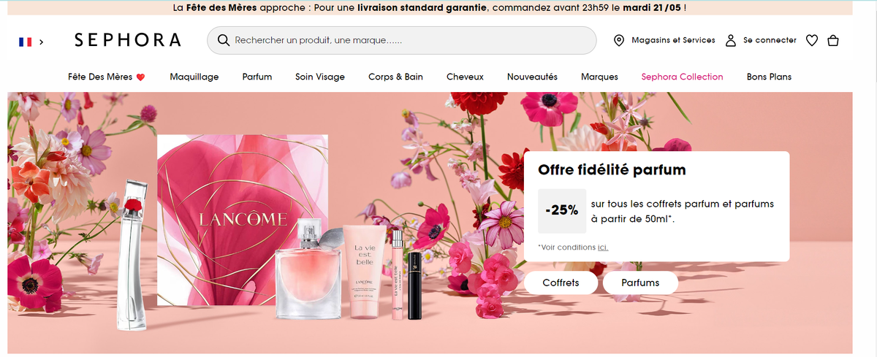The height and width of the screenshot is (357, 877).
Task: Click the Coffrets button
Action: click(561, 283)
